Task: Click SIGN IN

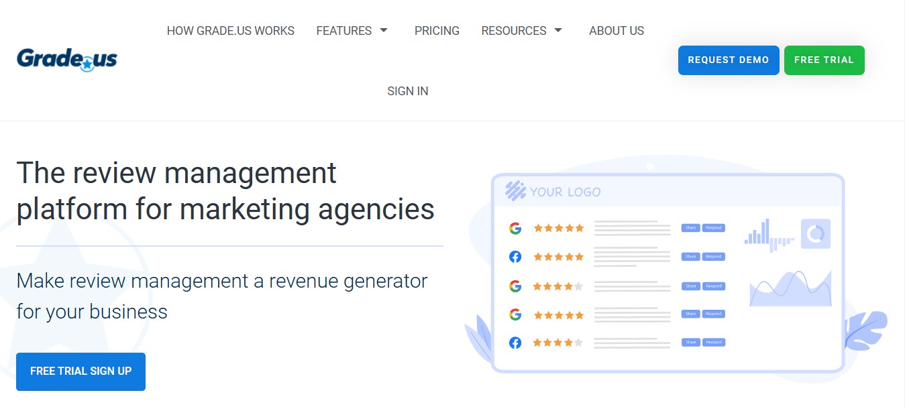Action: coord(407,91)
